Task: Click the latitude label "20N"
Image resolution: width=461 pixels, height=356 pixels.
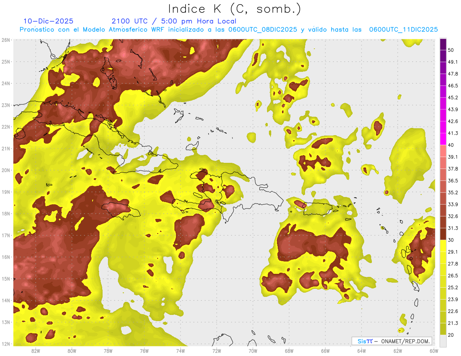Action: (x=6, y=170)
